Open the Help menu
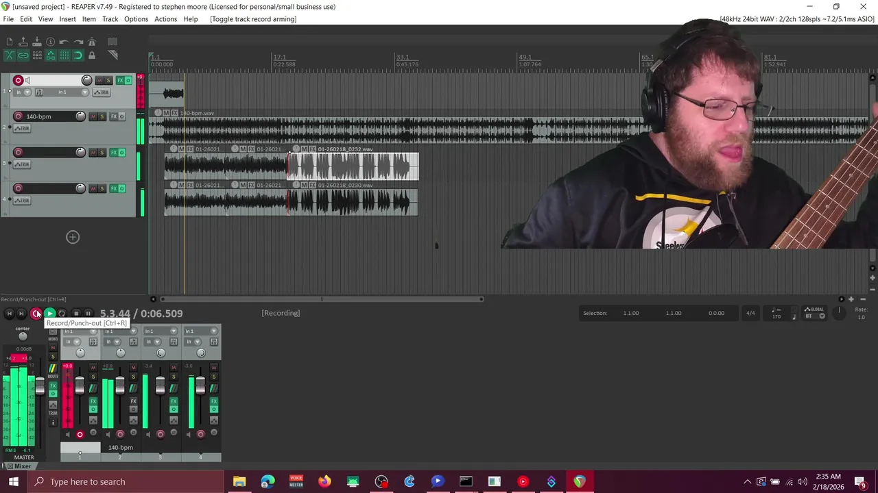 (191, 18)
